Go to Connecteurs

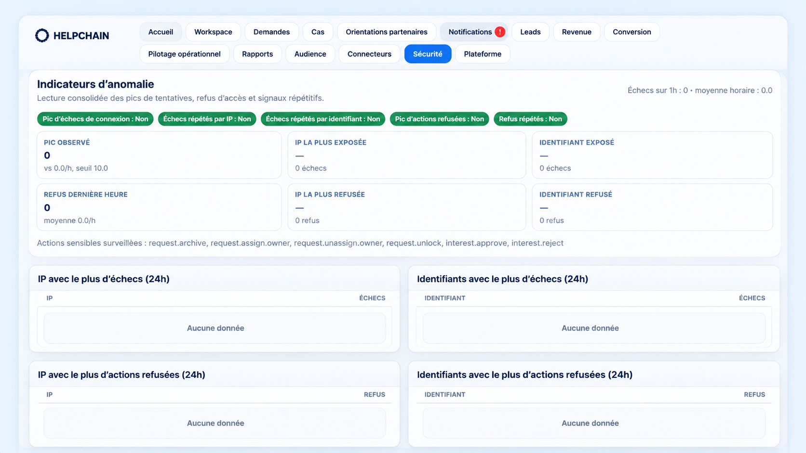tap(369, 54)
